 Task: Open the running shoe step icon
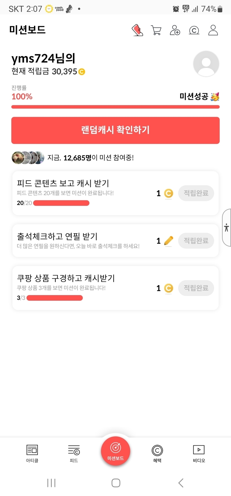(137, 30)
